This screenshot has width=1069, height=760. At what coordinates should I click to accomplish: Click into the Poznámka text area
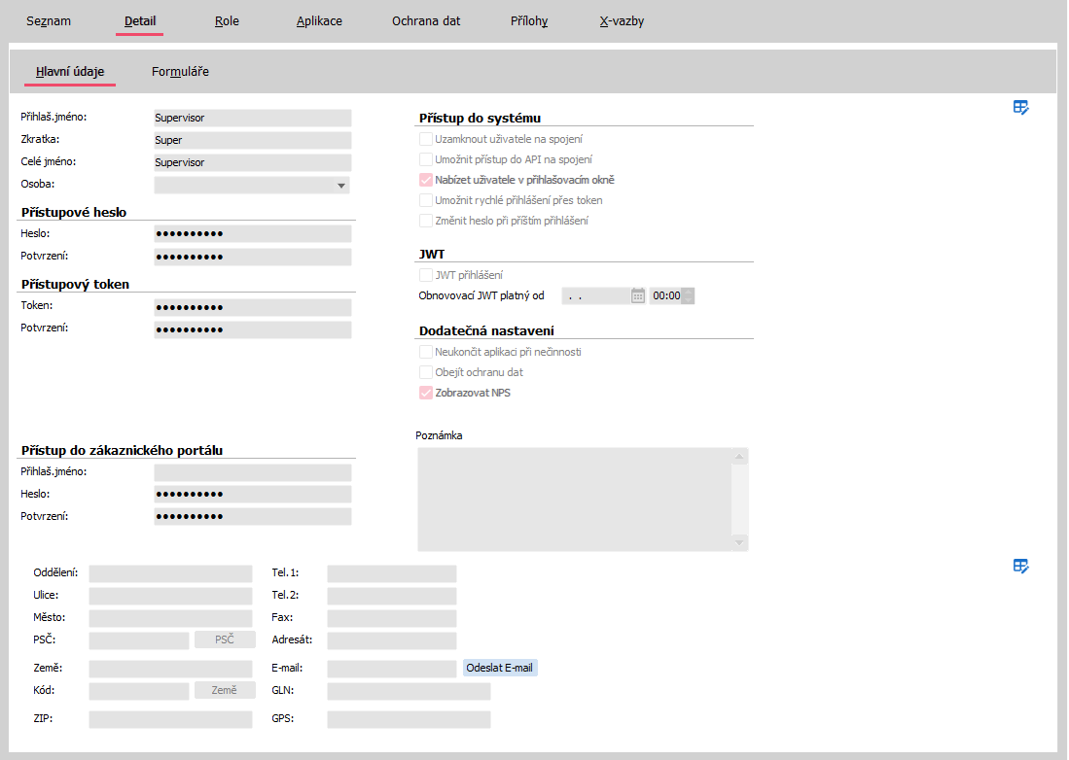(x=574, y=499)
